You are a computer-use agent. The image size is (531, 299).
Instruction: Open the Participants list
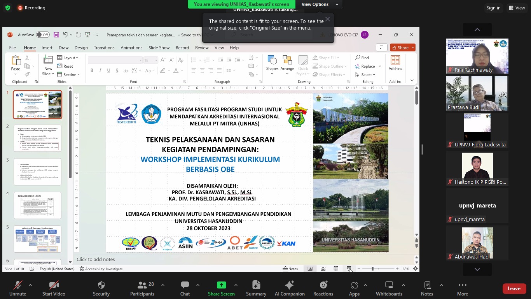point(142,288)
